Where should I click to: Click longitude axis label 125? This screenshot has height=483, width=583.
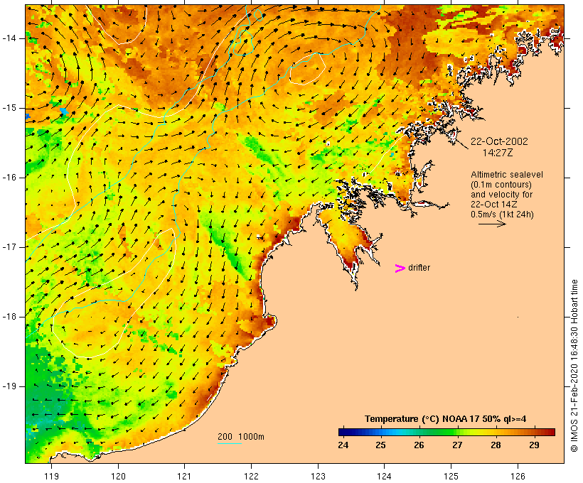(451, 476)
